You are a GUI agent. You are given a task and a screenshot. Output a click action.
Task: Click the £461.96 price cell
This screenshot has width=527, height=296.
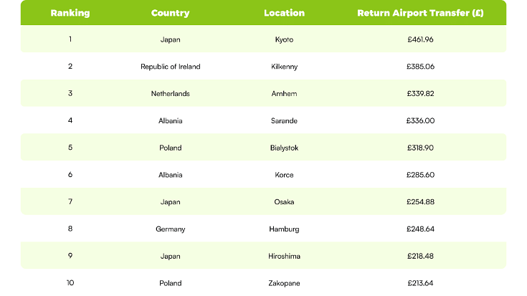[x=420, y=39]
